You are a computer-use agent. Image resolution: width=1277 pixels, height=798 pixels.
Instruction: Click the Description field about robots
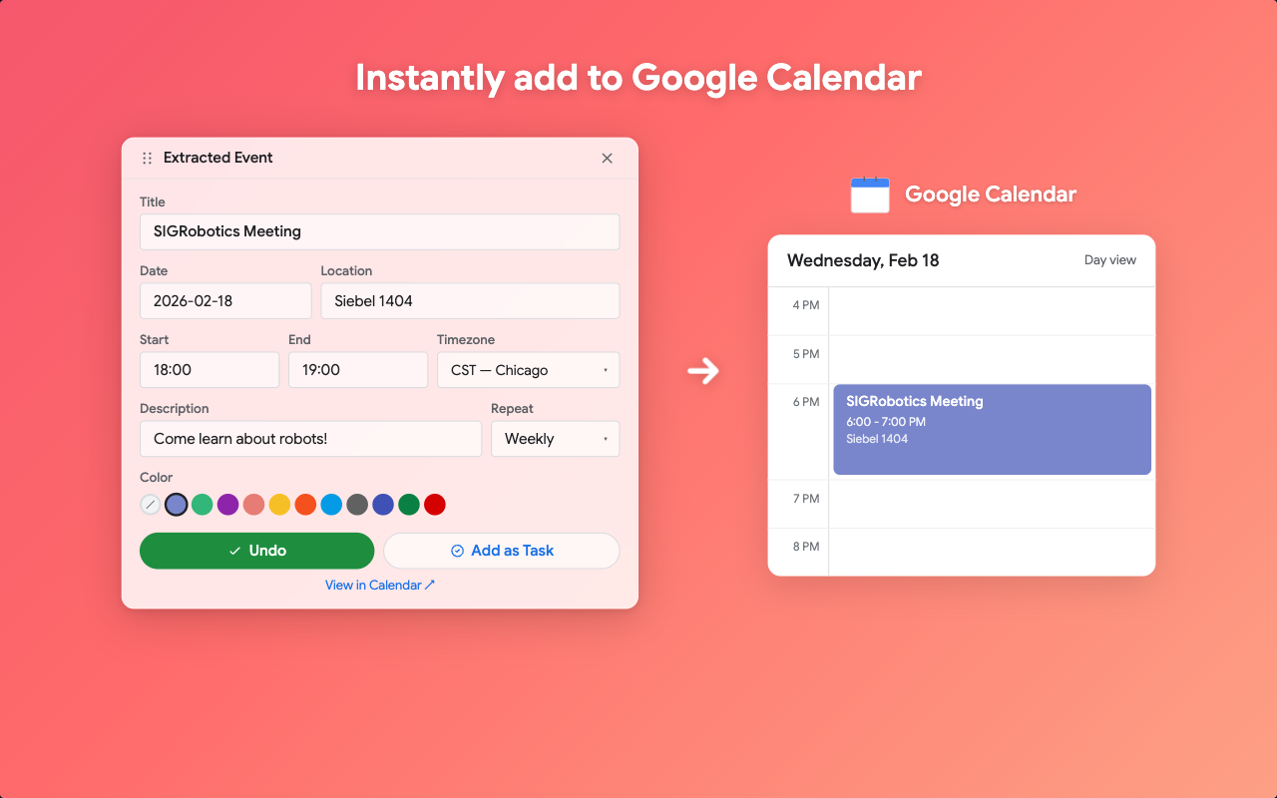point(311,439)
